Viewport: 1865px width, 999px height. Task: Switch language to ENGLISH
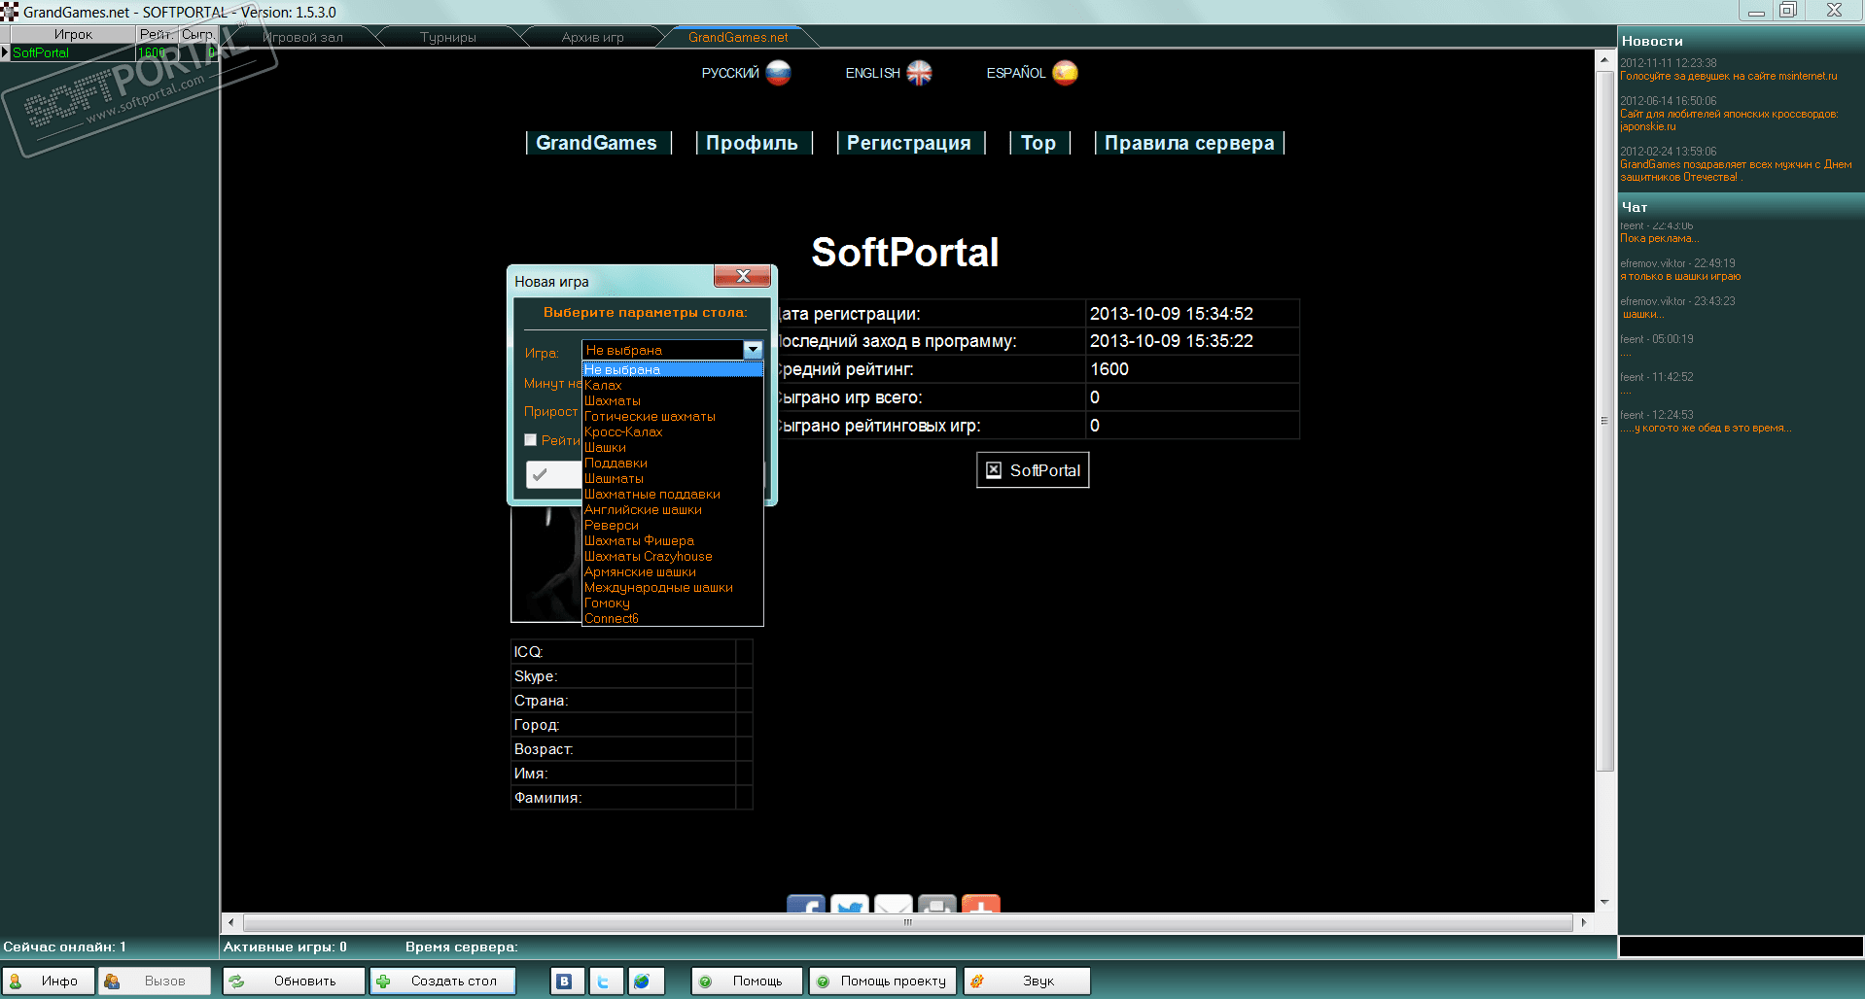(872, 73)
